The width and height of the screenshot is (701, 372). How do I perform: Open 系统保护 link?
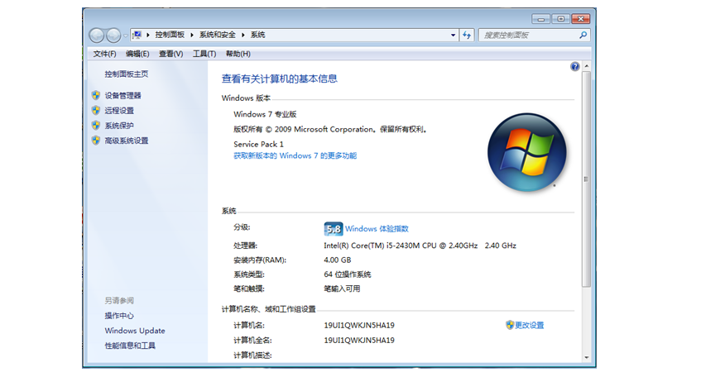pyautogui.click(x=119, y=126)
